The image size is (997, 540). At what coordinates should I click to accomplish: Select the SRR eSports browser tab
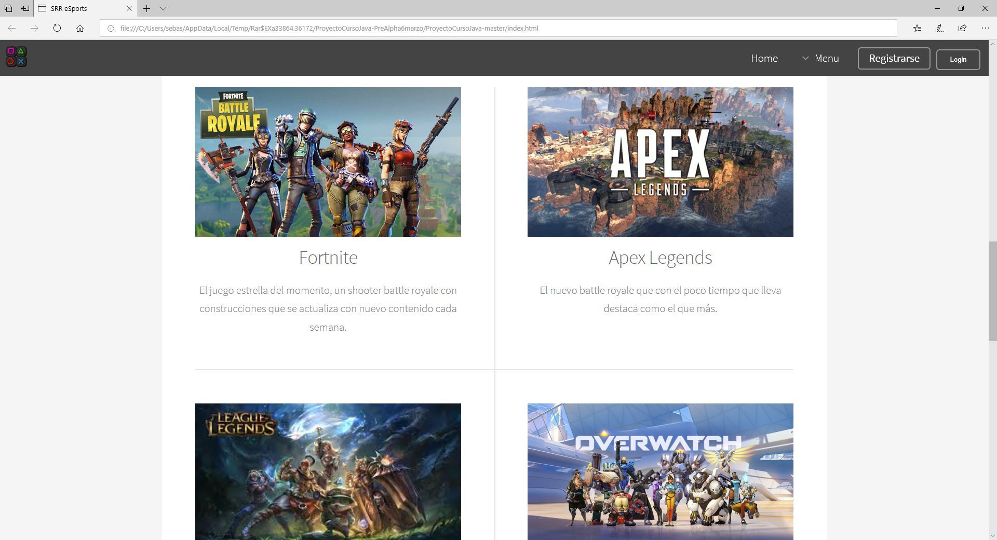click(x=86, y=8)
